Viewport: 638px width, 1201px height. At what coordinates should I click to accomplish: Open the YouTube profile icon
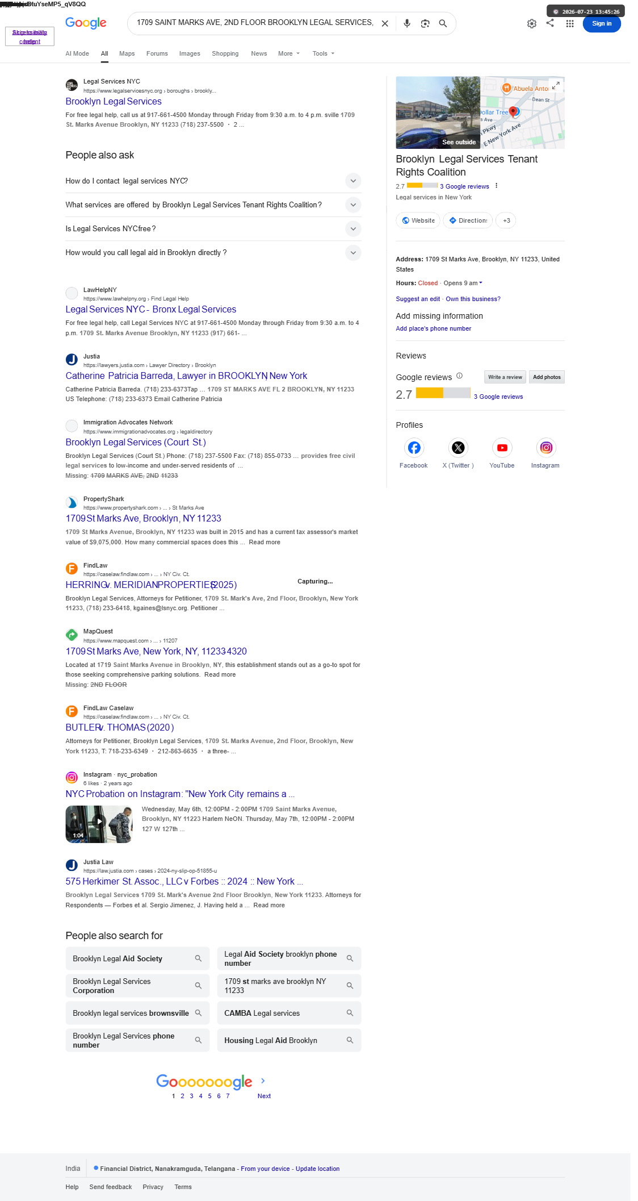(x=502, y=448)
